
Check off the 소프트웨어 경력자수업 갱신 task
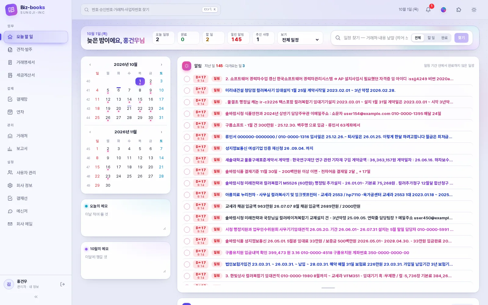(187, 79)
